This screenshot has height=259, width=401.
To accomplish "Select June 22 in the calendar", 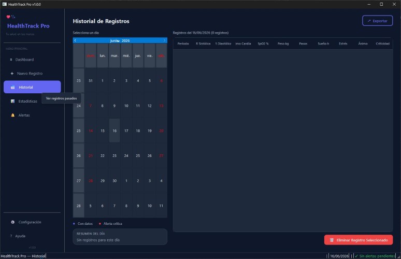I will (102, 156).
